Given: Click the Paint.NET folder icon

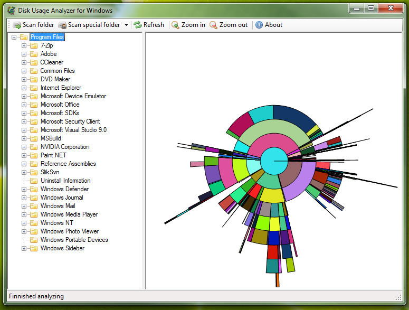Looking at the screenshot, I should pyautogui.click(x=34, y=155).
